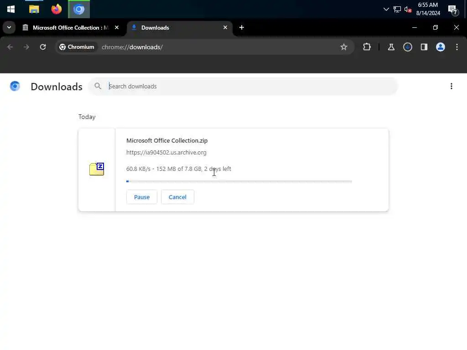Open the Extensions puzzle icon

[x=367, y=47]
